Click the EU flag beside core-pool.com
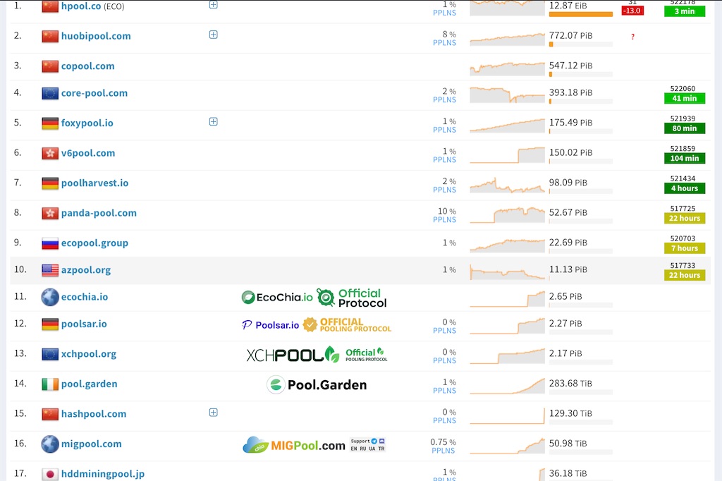Image resolution: width=722 pixels, height=481 pixels. (50, 93)
